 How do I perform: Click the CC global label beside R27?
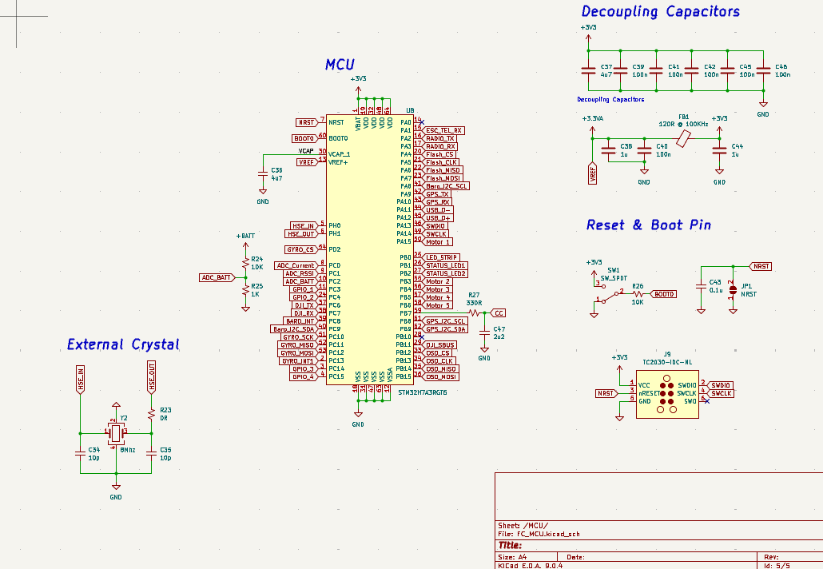click(x=498, y=312)
